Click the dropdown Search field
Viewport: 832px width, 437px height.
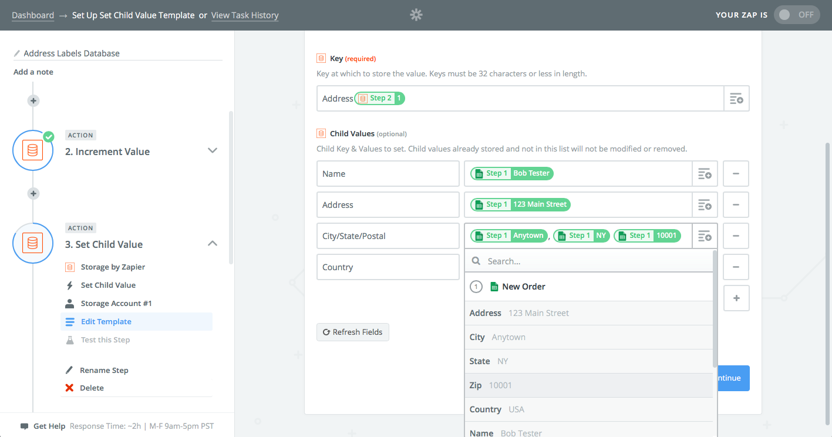(x=588, y=261)
